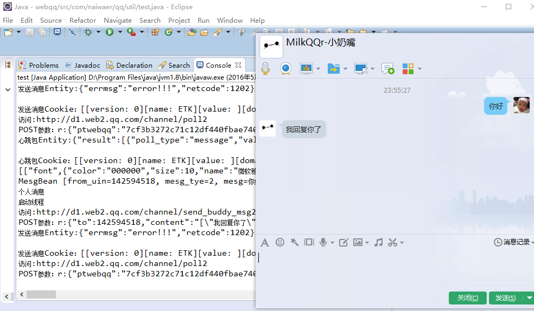Switch to the Javadoc tab

click(x=82, y=65)
